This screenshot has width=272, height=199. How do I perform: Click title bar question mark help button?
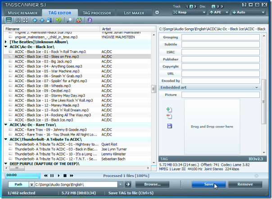(x=244, y=4)
